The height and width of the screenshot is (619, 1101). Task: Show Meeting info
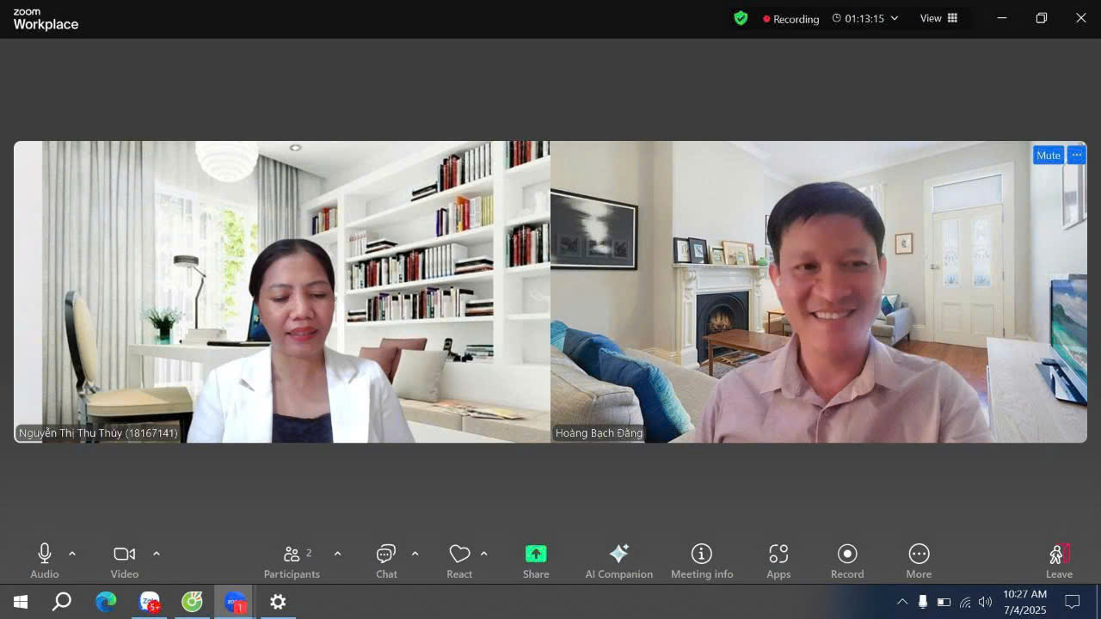[702, 561]
